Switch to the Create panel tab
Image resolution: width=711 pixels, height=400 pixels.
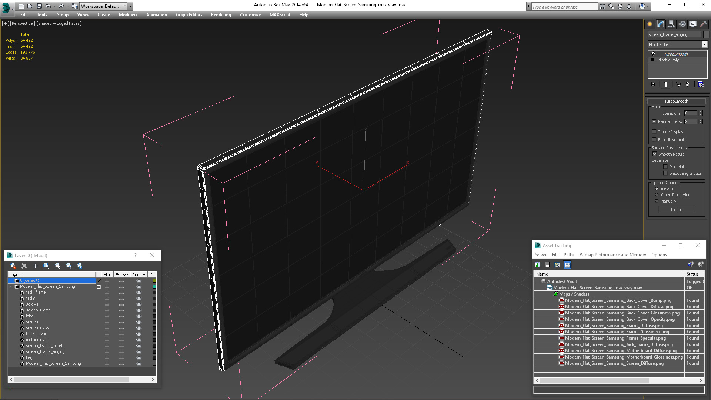(650, 24)
